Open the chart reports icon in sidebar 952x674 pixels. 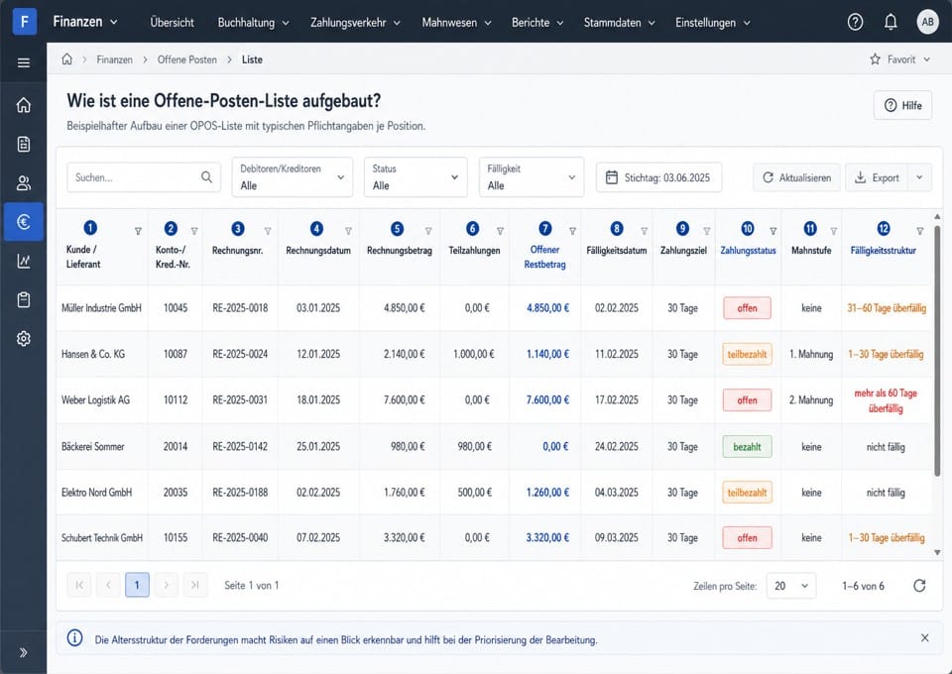(x=24, y=261)
